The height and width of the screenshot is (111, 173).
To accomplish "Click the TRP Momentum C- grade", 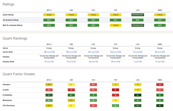I will (x=115, y=100).
